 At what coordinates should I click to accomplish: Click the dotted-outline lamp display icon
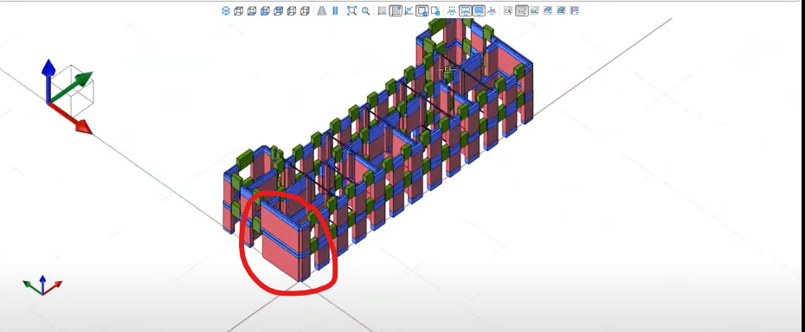(452, 10)
